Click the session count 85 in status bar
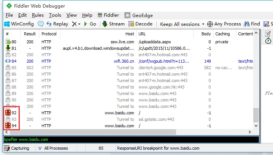 pyautogui.click(x=101, y=148)
